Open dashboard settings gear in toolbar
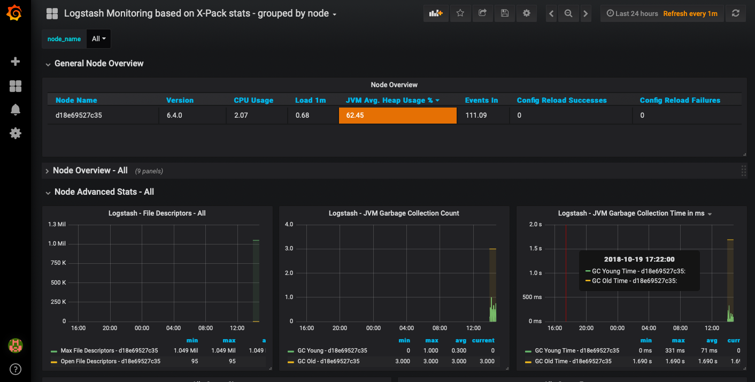755x382 pixels. [x=527, y=13]
